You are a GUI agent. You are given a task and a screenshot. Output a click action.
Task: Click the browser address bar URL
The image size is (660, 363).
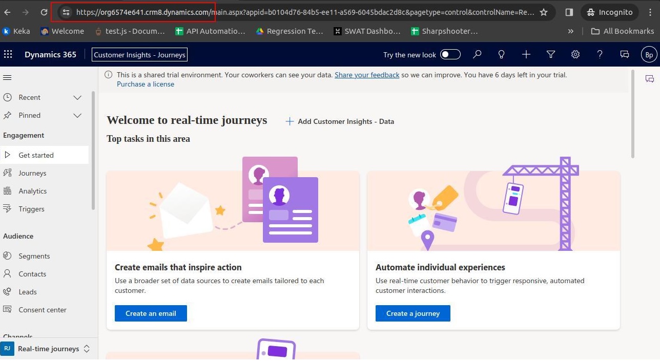tap(305, 12)
